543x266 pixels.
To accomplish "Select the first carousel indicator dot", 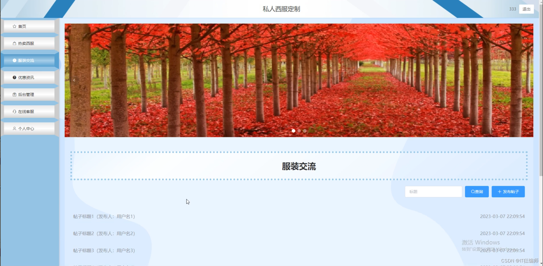I will 293,131.
